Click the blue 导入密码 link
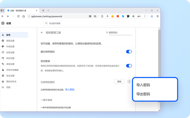The height and width of the screenshot is (118, 190). click(x=70, y=89)
